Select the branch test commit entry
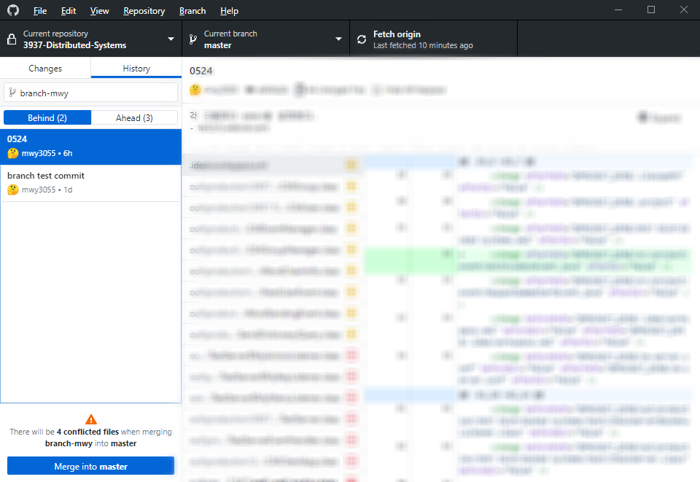700x482 pixels. click(x=90, y=184)
